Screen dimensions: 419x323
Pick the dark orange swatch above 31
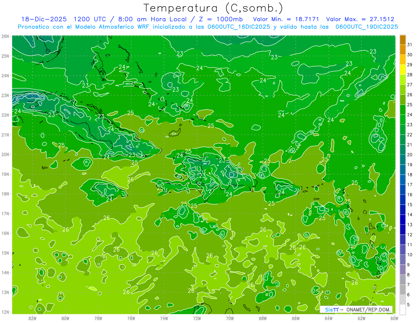click(403, 40)
